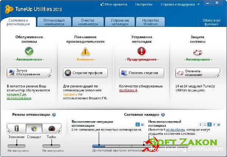Open Настройки in the top bar
The height and width of the screenshot is (157, 227).
click(x=144, y=5)
